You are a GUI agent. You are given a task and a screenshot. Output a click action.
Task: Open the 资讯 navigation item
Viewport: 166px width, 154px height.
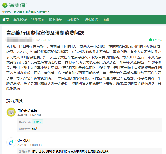click(106, 20)
